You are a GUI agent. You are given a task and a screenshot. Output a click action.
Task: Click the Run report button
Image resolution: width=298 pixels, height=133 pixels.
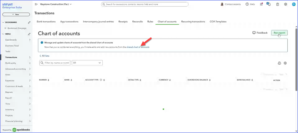[x=279, y=33]
